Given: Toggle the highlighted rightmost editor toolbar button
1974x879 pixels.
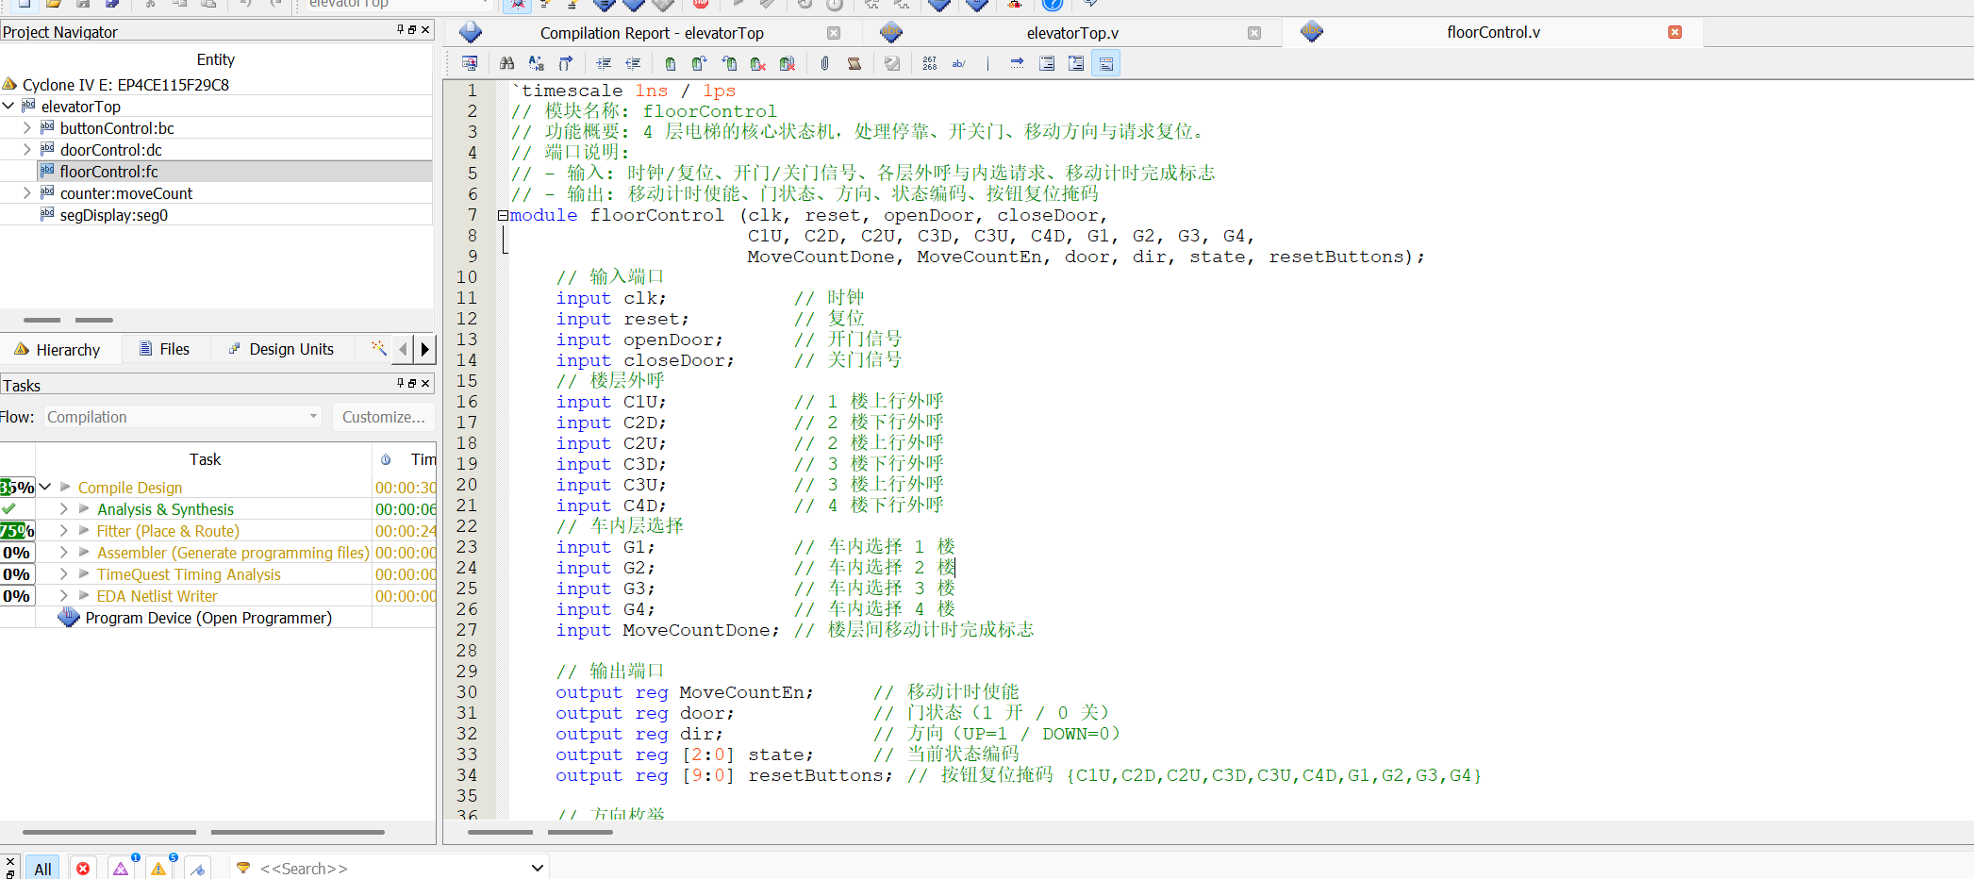Looking at the screenshot, I should pyautogui.click(x=1106, y=63).
